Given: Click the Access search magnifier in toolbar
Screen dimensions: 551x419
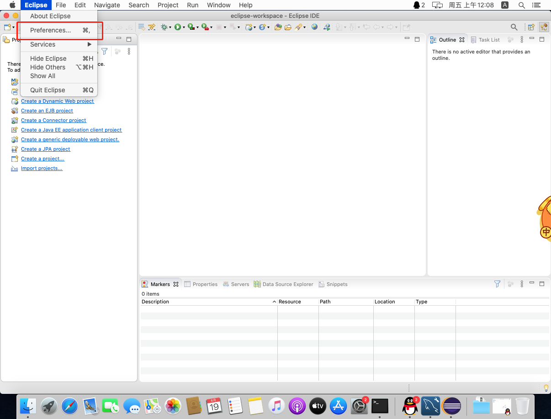Looking at the screenshot, I should point(514,27).
